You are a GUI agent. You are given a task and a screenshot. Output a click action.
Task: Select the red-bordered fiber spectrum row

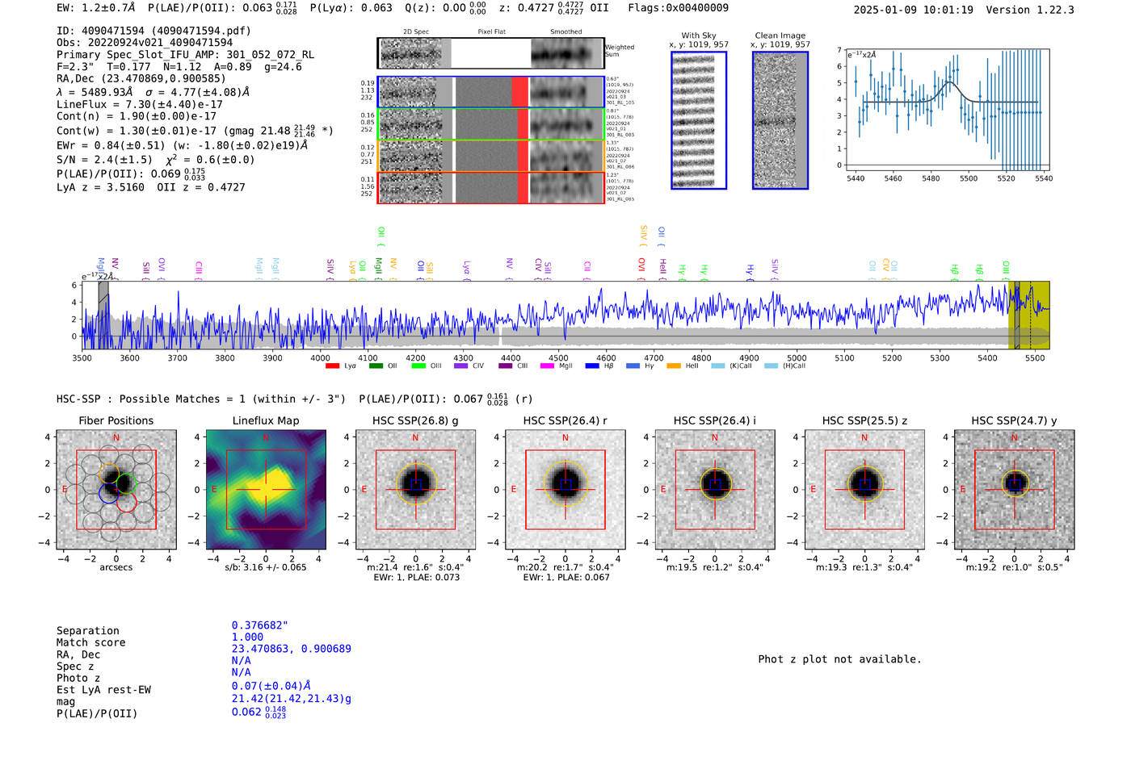point(490,187)
